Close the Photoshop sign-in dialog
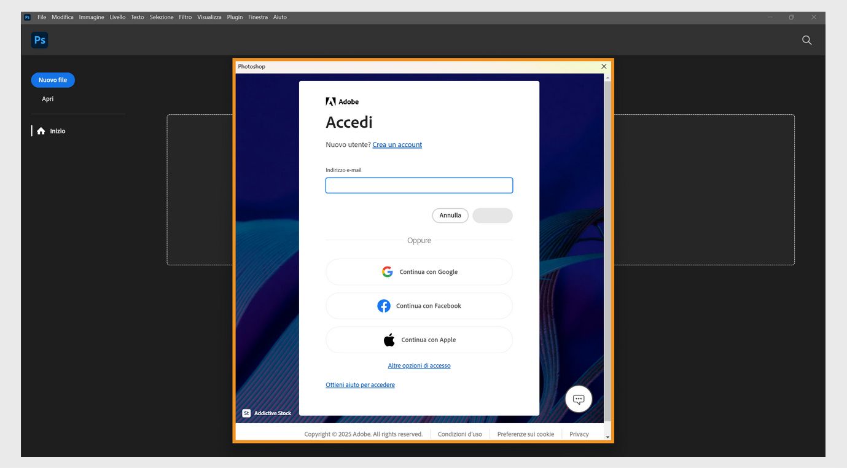Viewport: 847px width, 468px height. coord(604,66)
